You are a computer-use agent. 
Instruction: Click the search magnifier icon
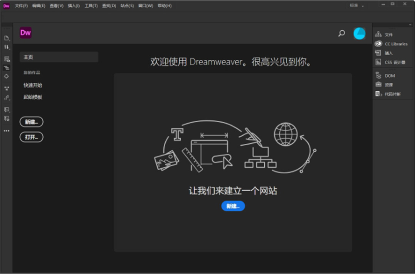(342, 33)
